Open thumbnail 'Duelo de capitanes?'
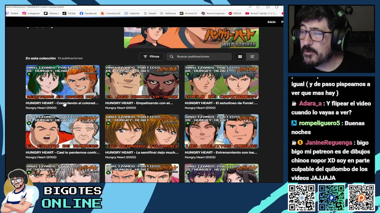 coord(221,82)
